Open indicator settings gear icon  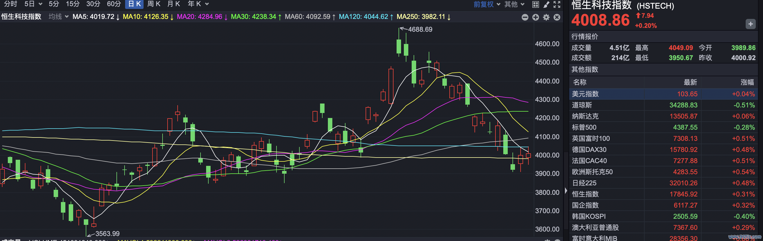(x=546, y=18)
